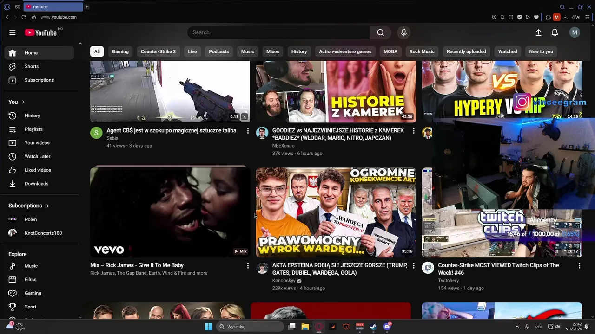Screen dimensions: 595x334
Task: Click the Windows taskbar search box Wyszukaj
Action: click(251, 327)
